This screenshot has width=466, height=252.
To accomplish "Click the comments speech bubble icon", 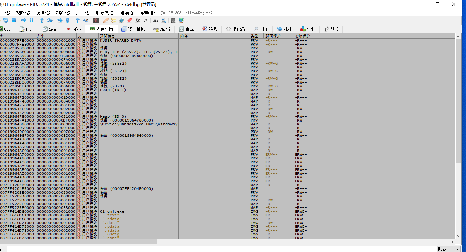I will [x=113, y=20].
